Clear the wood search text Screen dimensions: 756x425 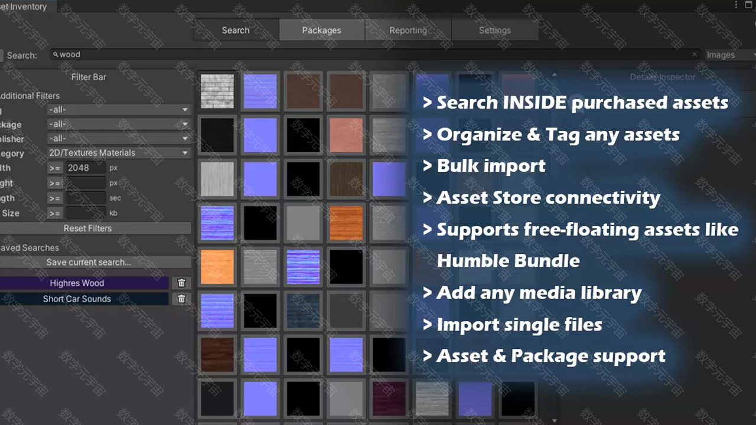pyautogui.click(x=695, y=54)
